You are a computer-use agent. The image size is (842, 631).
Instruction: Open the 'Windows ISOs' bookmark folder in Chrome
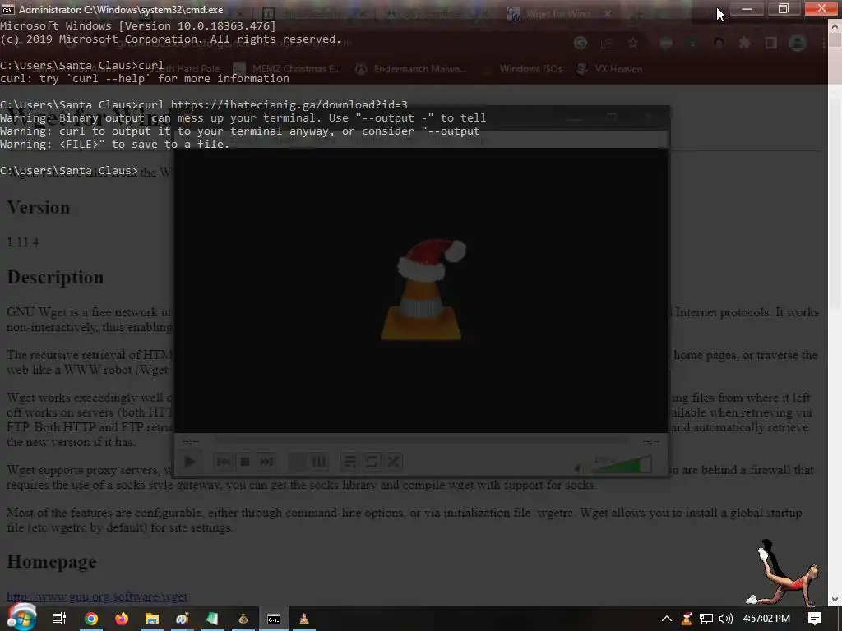pyautogui.click(x=524, y=69)
